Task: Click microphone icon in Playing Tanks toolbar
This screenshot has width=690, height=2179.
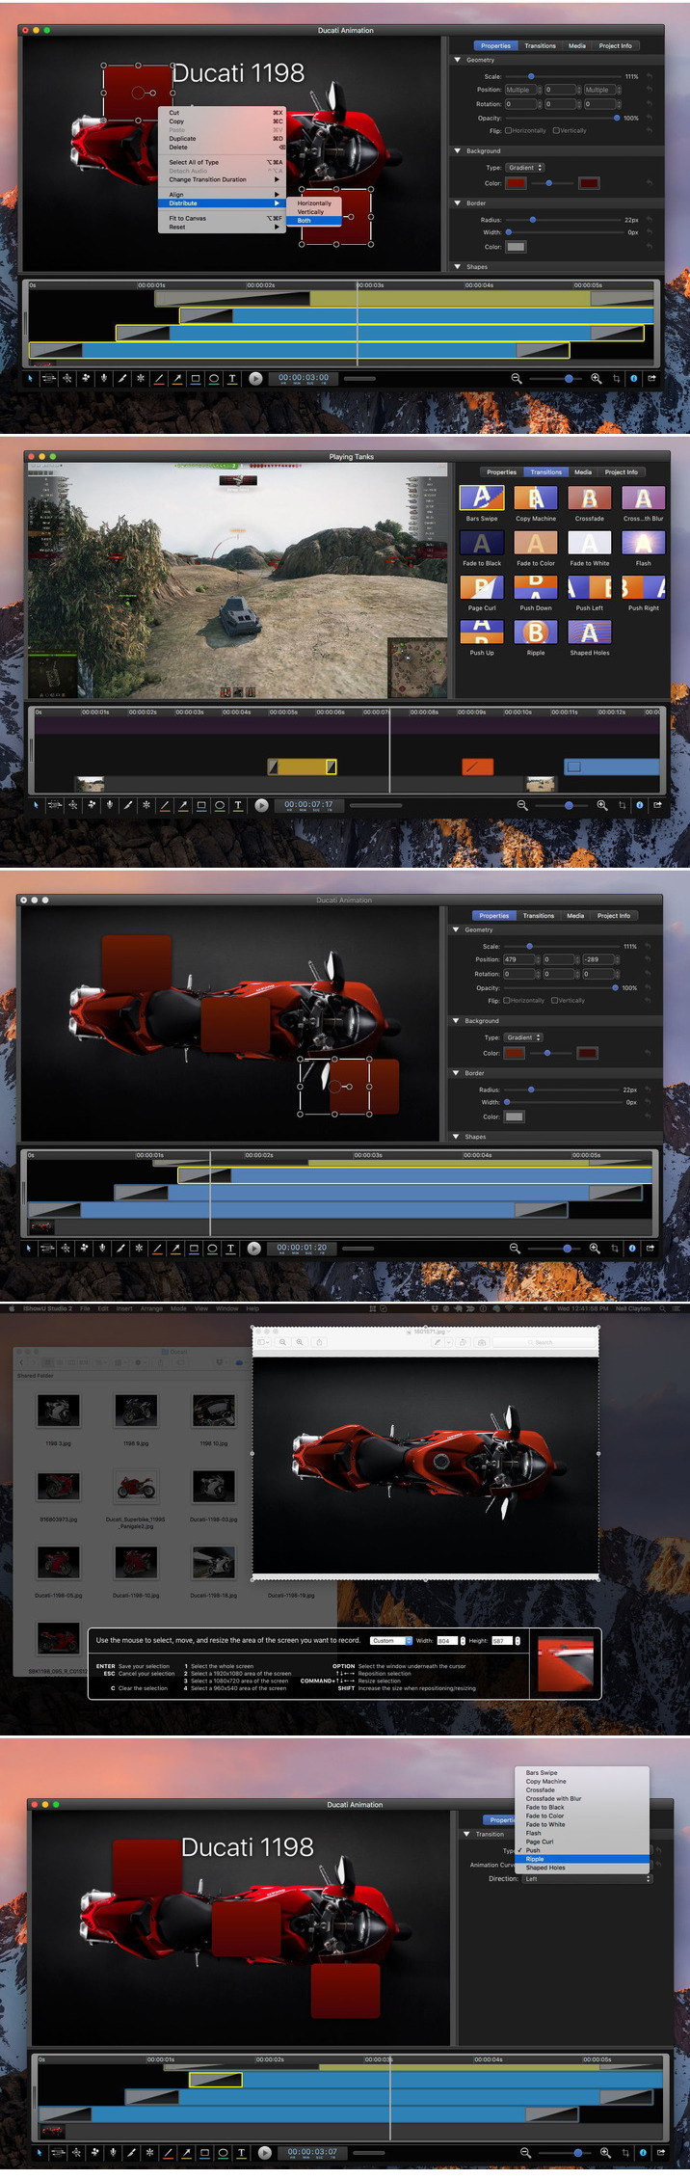Action: pyautogui.click(x=110, y=805)
